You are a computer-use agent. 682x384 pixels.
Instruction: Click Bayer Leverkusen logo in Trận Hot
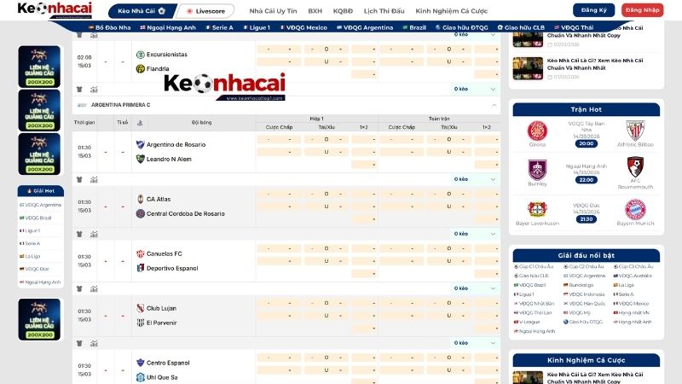click(x=537, y=209)
